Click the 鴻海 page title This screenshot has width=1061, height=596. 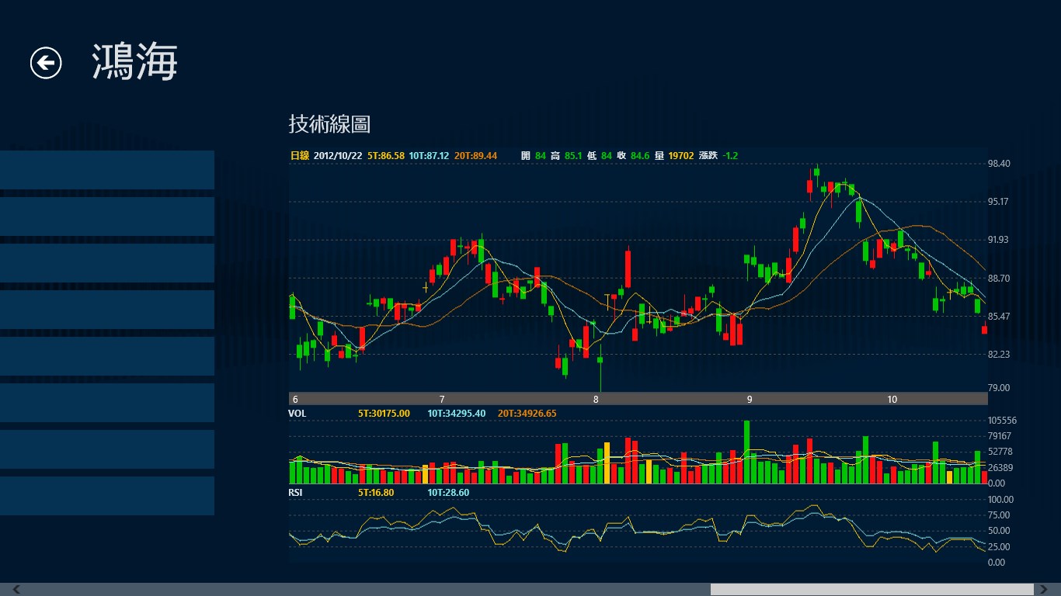coord(135,62)
